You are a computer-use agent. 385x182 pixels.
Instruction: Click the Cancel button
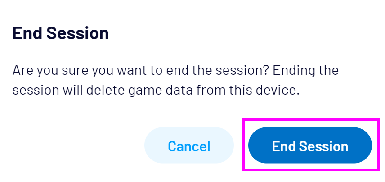click(x=189, y=146)
